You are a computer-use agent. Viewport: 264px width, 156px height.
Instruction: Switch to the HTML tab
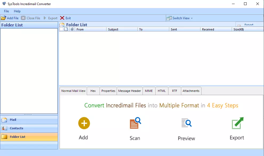(162, 91)
